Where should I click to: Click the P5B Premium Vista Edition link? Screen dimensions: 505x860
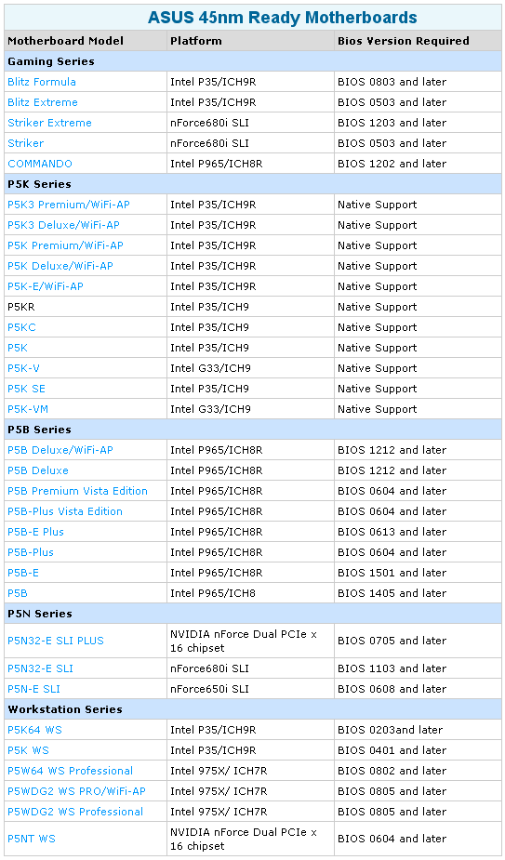click(x=77, y=491)
